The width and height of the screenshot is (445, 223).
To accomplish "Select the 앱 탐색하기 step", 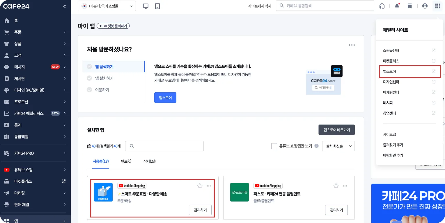I will point(114,66).
